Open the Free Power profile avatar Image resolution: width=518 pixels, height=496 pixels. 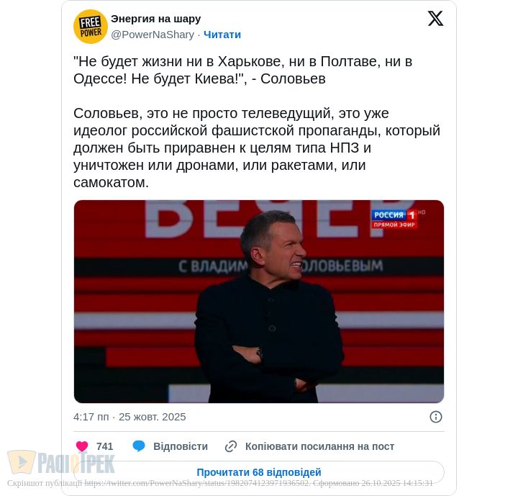(91, 27)
